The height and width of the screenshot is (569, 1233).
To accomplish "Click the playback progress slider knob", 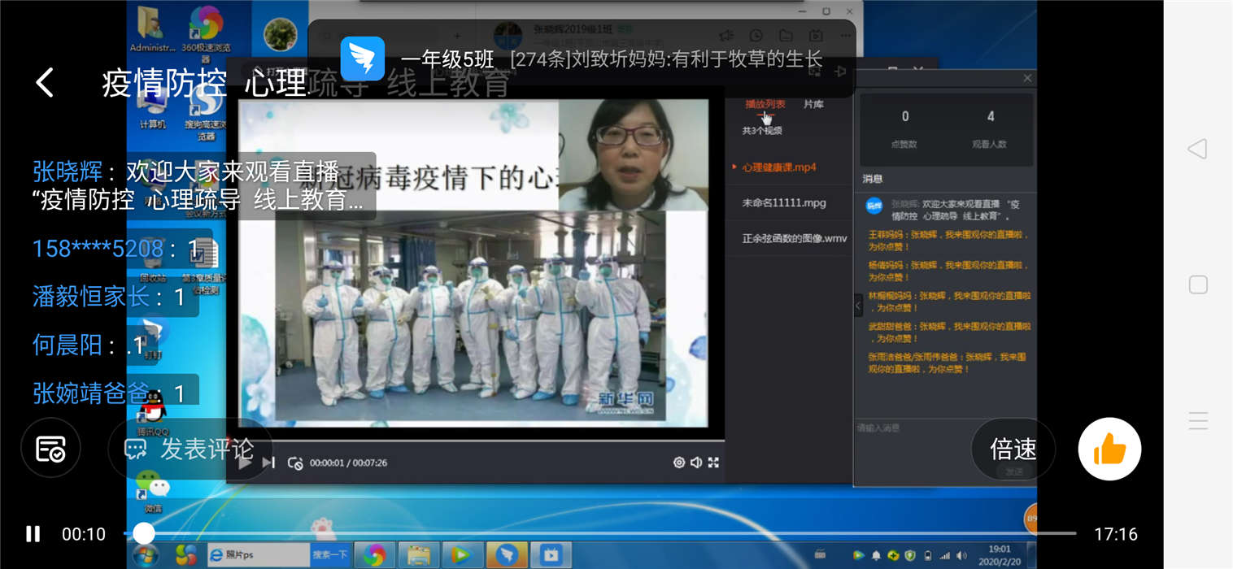I will (x=144, y=533).
